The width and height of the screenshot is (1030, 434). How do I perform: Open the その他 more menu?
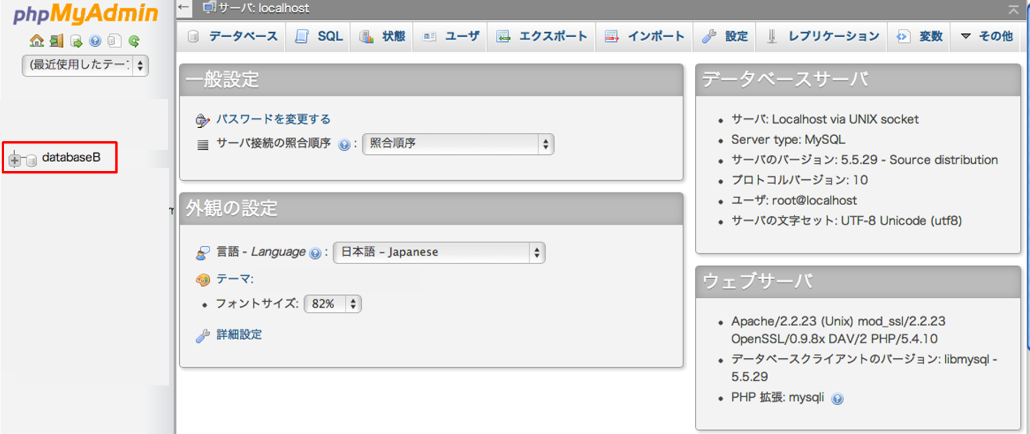[987, 36]
